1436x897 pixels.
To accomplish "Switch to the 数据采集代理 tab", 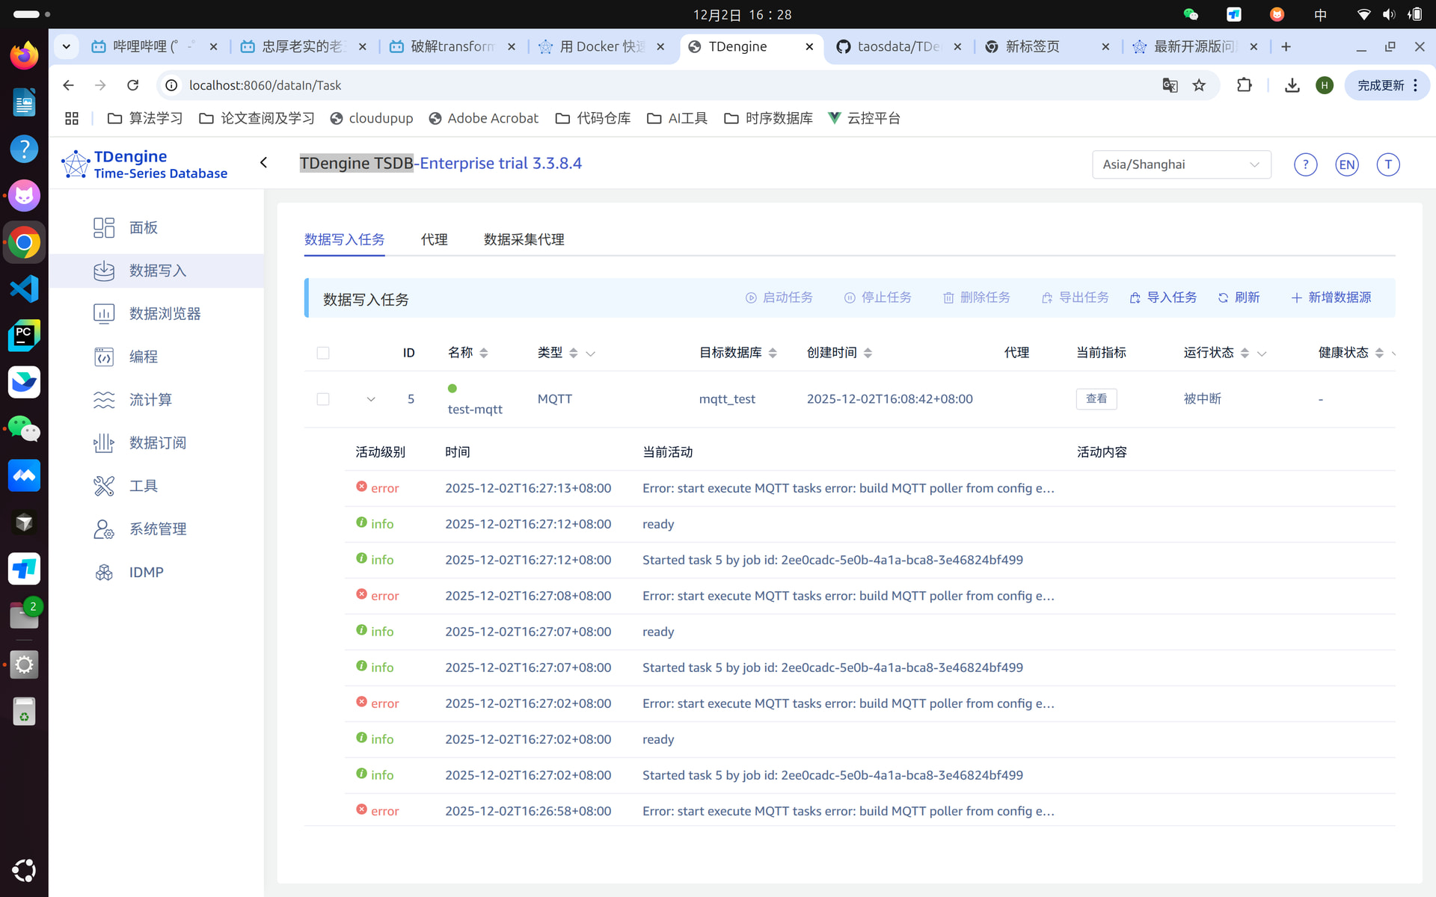I will tap(524, 239).
